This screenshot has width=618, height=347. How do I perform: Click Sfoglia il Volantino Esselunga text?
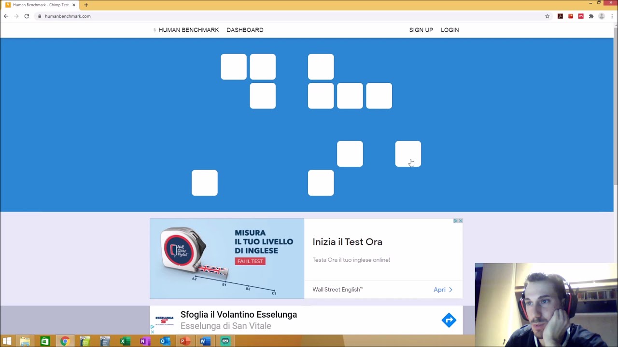(239, 315)
